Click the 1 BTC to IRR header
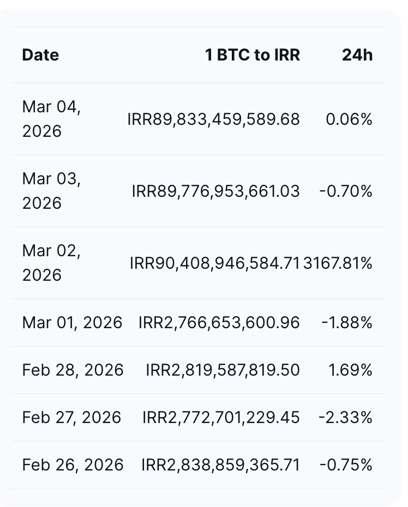 (253, 55)
